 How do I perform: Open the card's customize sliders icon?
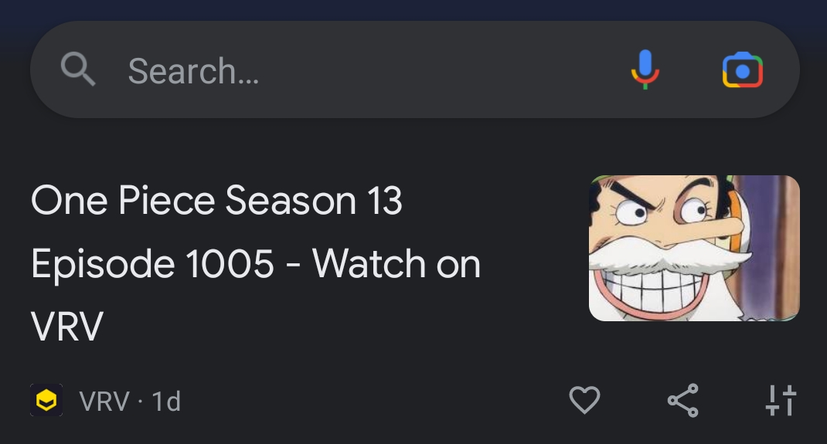pyautogui.click(x=781, y=400)
